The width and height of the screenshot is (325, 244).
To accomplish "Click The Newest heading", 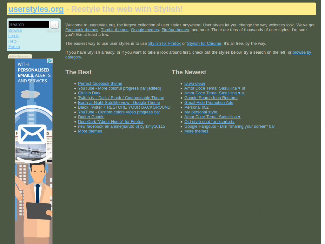I will [189, 72].
